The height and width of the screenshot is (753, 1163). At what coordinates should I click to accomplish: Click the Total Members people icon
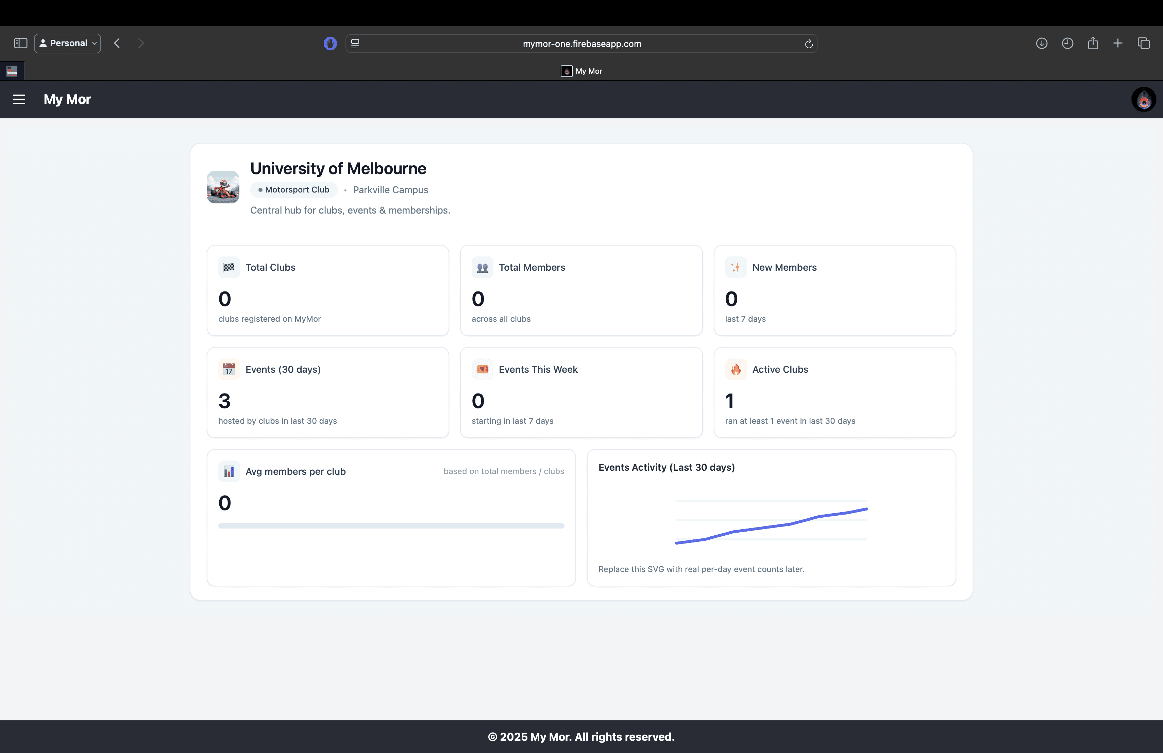pyautogui.click(x=482, y=267)
